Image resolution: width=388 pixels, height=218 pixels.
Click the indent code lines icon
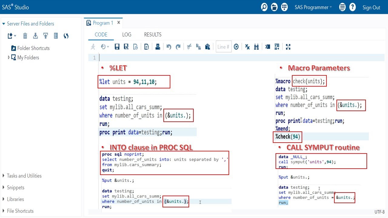pyautogui.click(x=277, y=47)
